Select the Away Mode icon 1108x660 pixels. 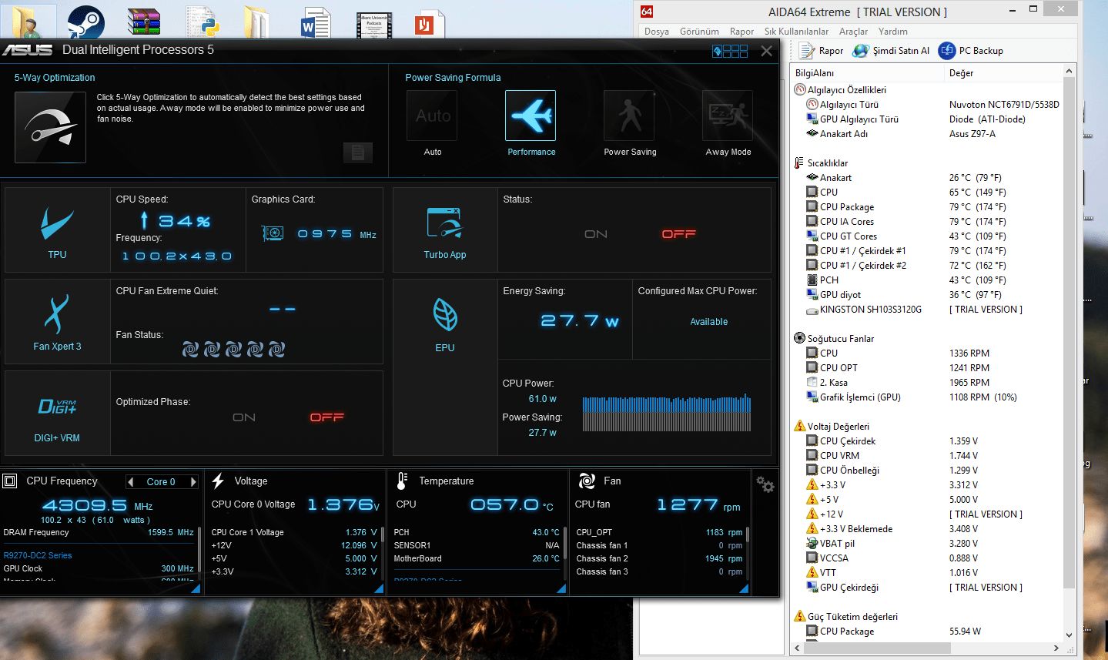click(x=728, y=116)
